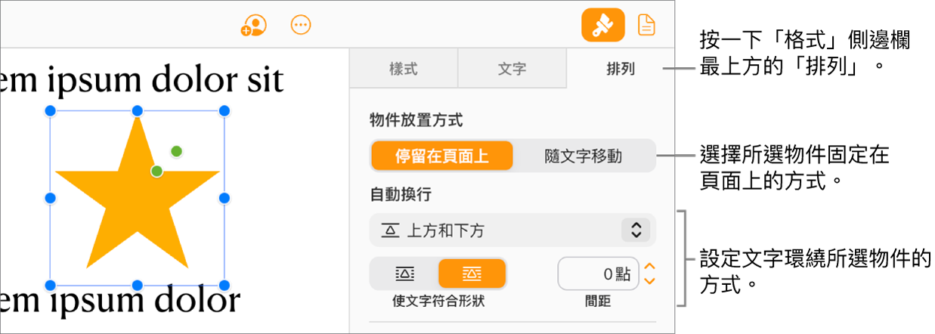The width and height of the screenshot is (935, 334).
Task: Select 隨文字移動 placement option
Action: [583, 156]
